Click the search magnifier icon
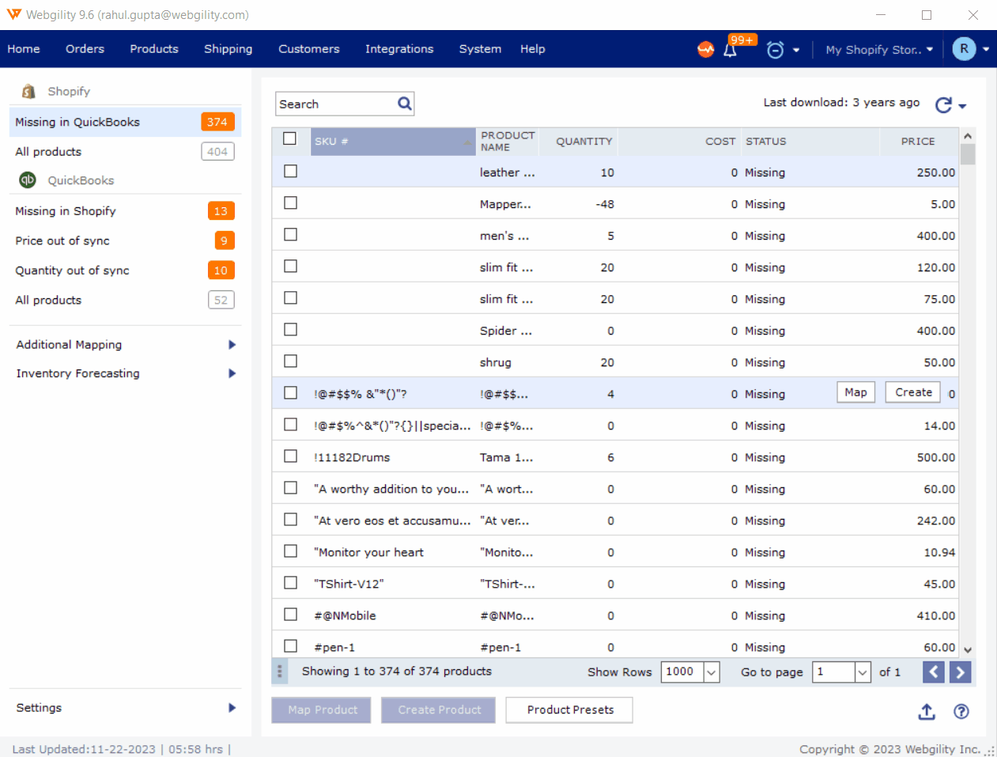This screenshot has width=997, height=757. point(404,104)
